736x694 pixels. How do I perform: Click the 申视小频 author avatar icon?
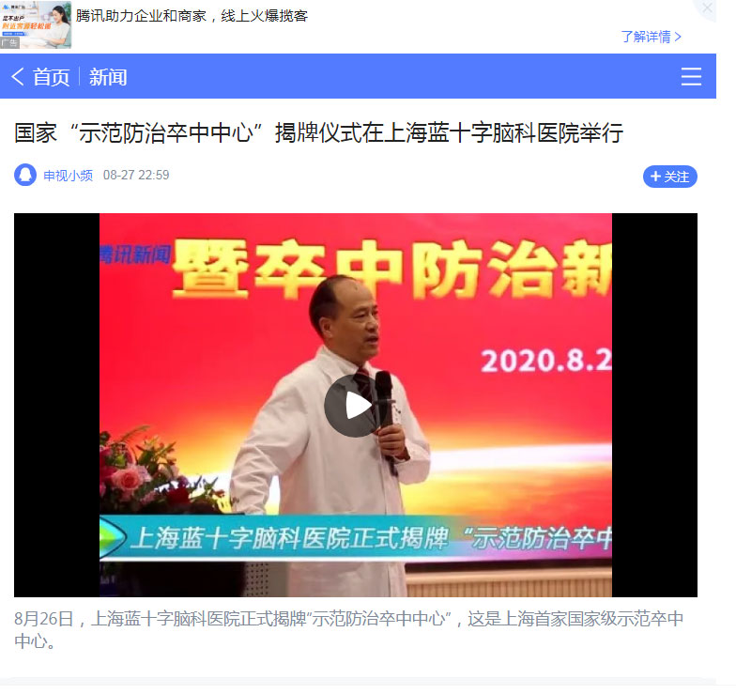pyautogui.click(x=25, y=175)
